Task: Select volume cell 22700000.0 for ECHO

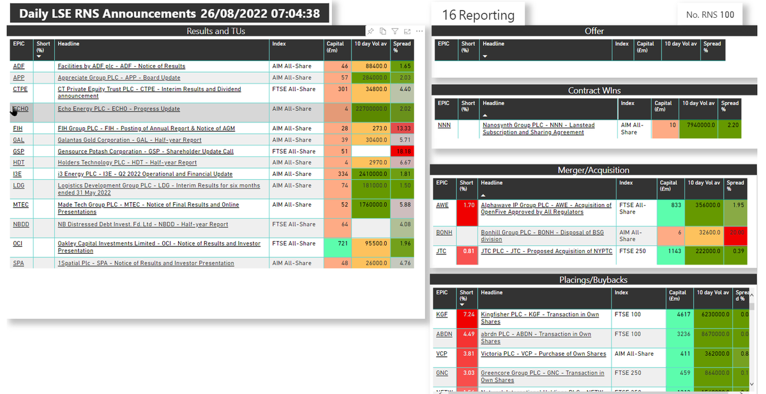Action: pos(370,113)
